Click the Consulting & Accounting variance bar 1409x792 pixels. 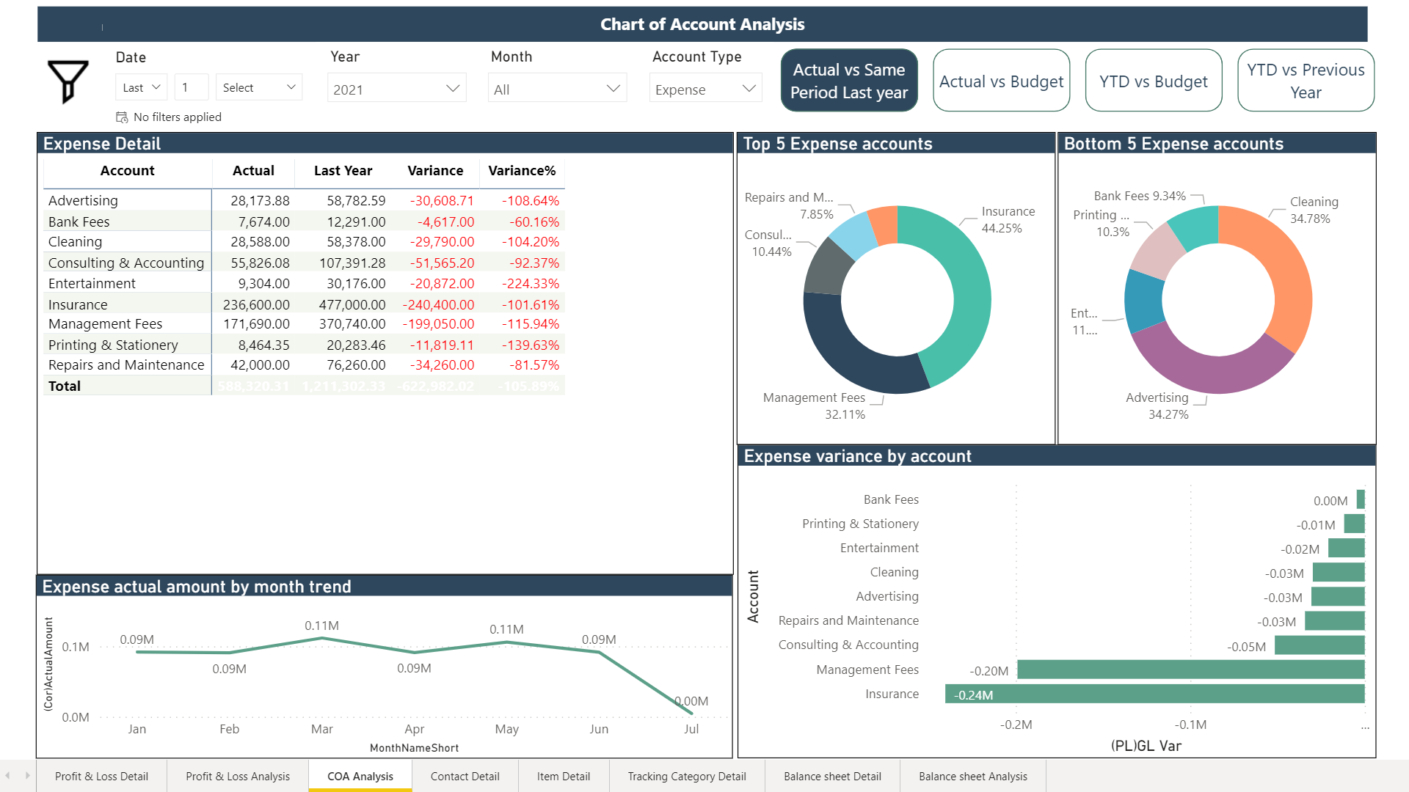point(1319,645)
